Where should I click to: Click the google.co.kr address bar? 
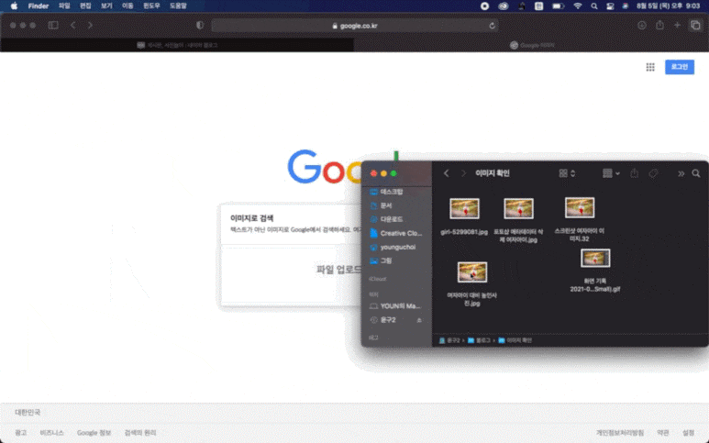click(355, 26)
